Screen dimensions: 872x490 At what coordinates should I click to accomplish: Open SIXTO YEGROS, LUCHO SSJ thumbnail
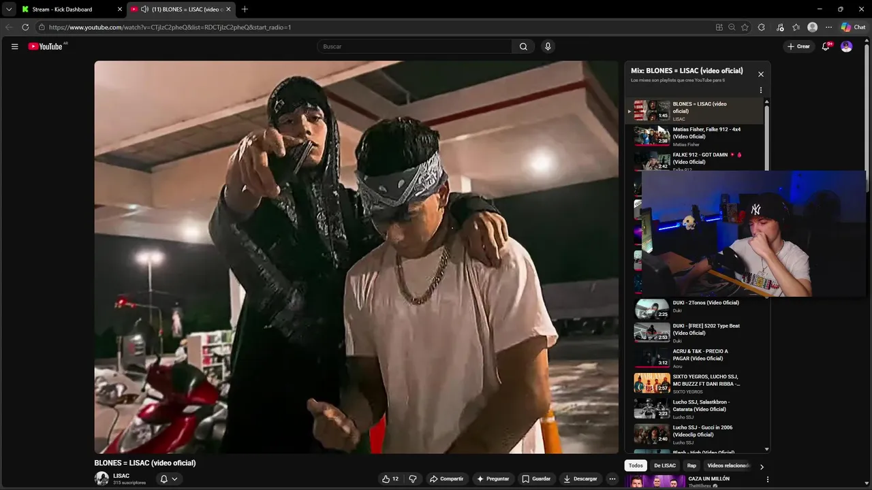click(652, 383)
